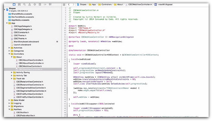Click the Slopes project icon in jump bar
This screenshot has height=121, width=212.
(78, 4)
